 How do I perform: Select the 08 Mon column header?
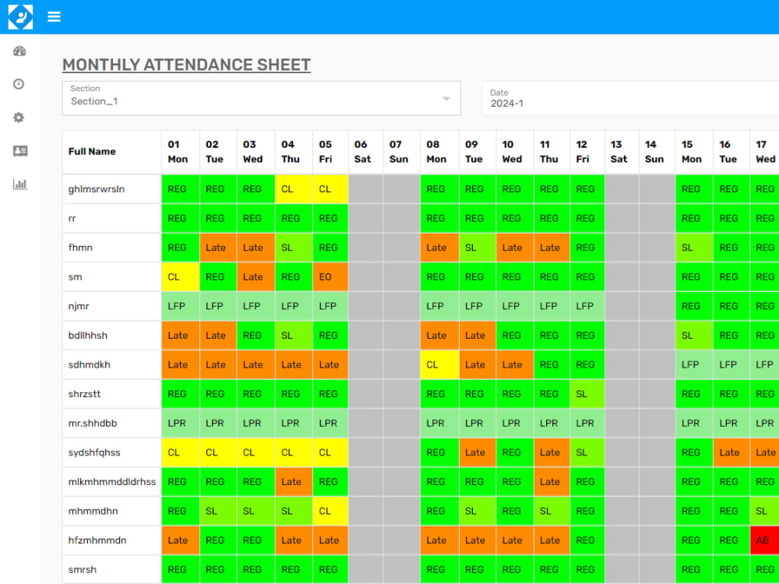(x=439, y=152)
